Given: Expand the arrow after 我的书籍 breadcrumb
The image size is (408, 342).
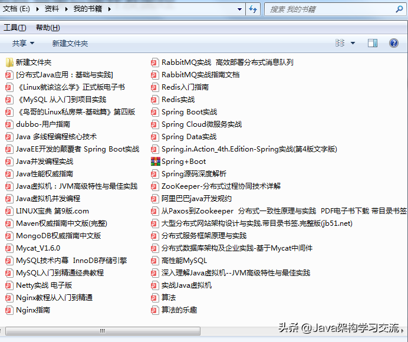Looking at the screenshot, I should [x=110, y=9].
